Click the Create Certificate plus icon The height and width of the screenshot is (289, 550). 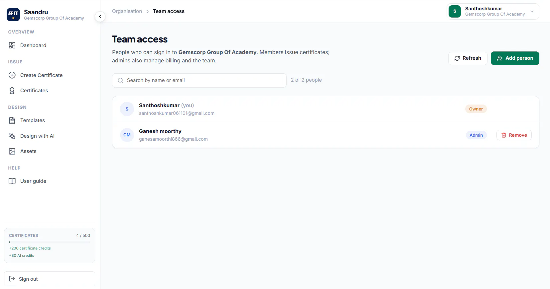point(12,75)
